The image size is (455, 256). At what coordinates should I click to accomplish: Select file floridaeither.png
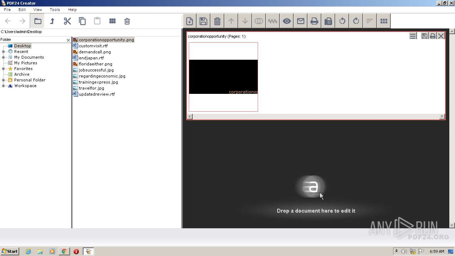pos(92,64)
